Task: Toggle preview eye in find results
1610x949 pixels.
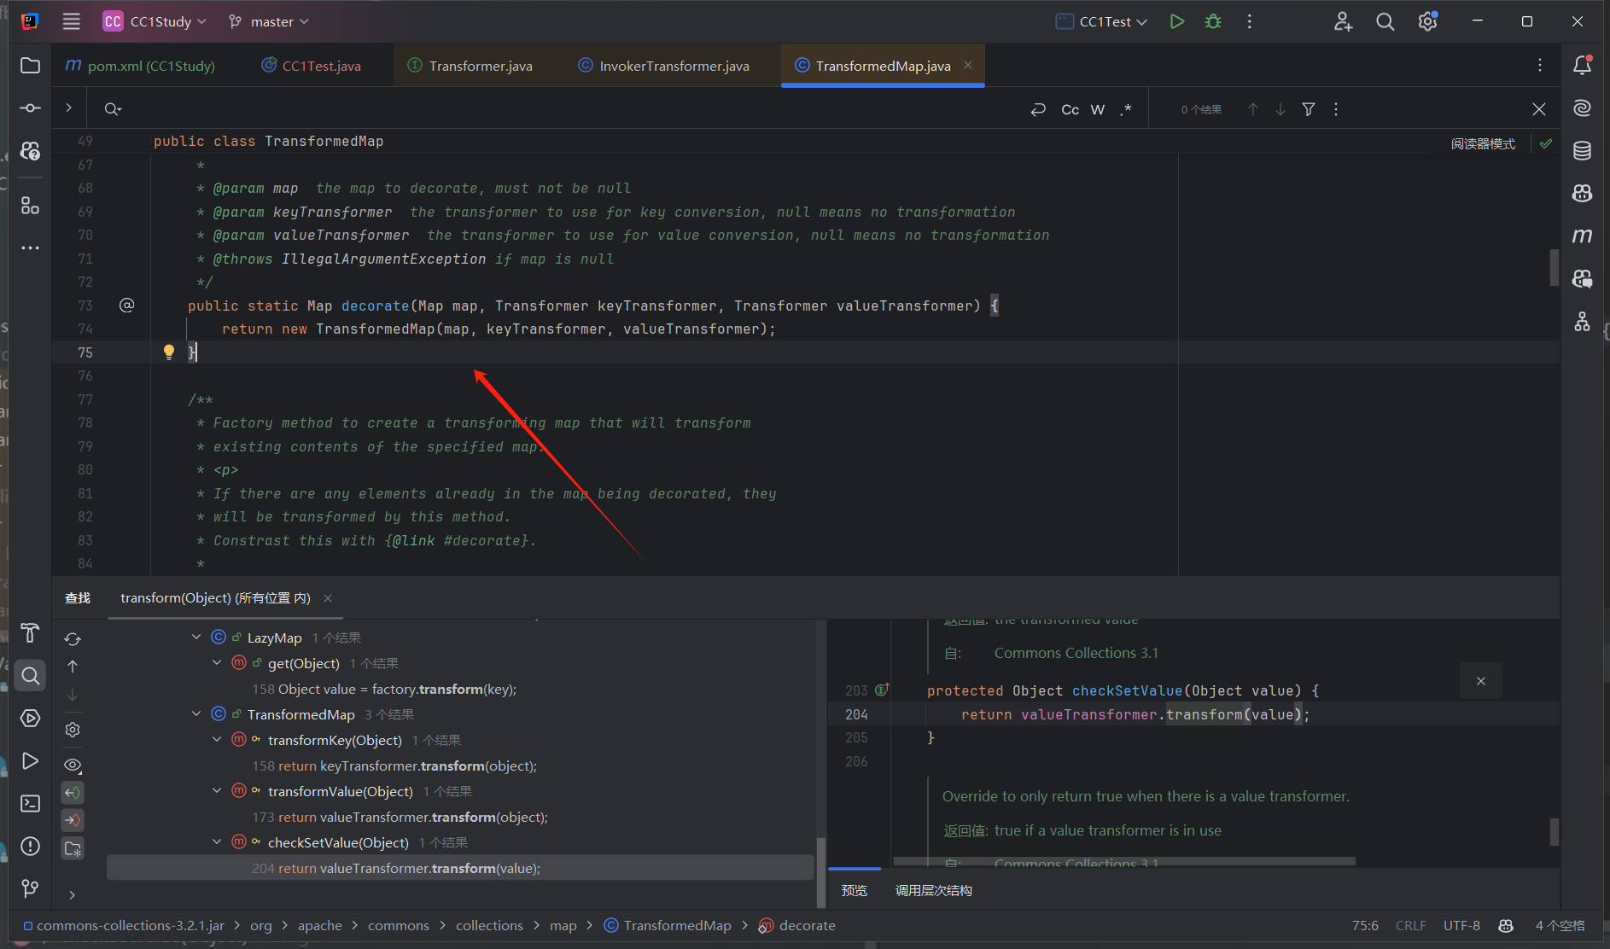Action: pos(73,765)
